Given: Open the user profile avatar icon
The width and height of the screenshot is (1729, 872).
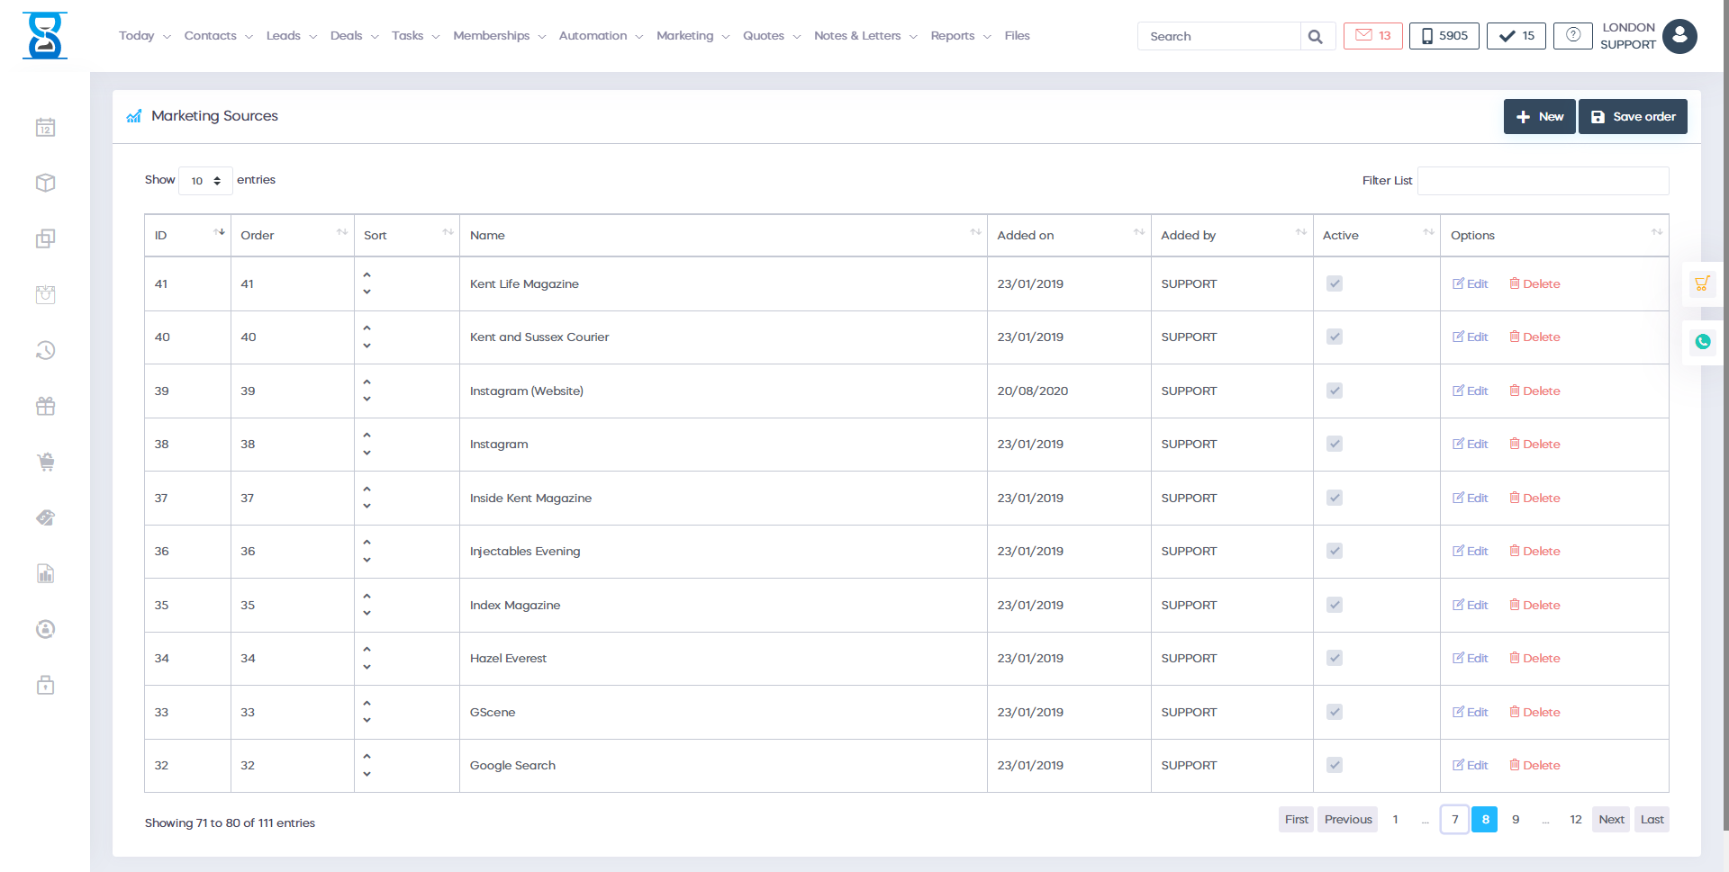Looking at the screenshot, I should 1679,37.
